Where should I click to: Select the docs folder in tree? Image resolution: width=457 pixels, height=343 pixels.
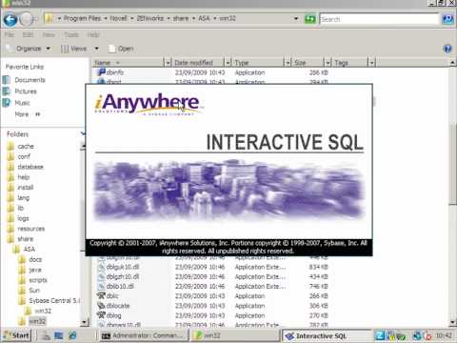click(x=35, y=260)
